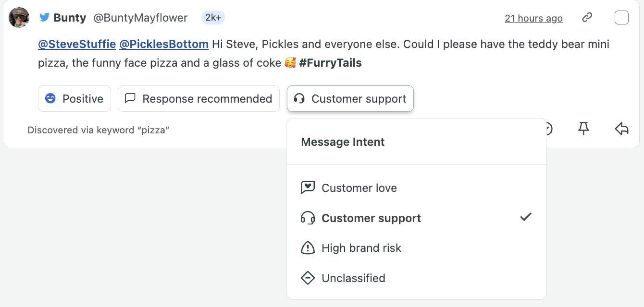Choose Customer love intent
Viewport: 644px width, 307px height.
[x=417, y=188]
